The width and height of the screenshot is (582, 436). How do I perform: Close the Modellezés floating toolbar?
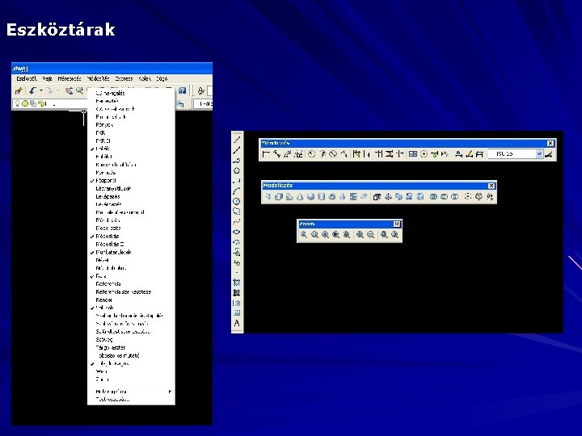[x=491, y=186]
